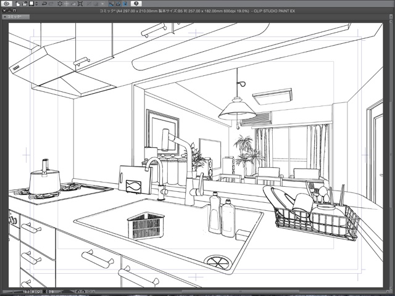Create a new document with New icon
395x296 pixels.
pyautogui.click(x=18, y=4)
